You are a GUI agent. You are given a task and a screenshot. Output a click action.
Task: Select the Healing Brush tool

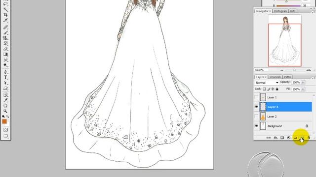(5, 27)
